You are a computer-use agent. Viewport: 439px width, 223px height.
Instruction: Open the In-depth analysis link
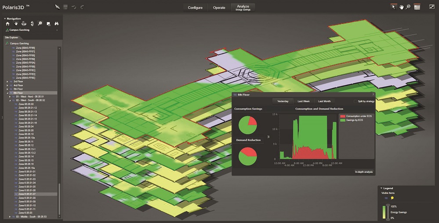click(x=363, y=172)
